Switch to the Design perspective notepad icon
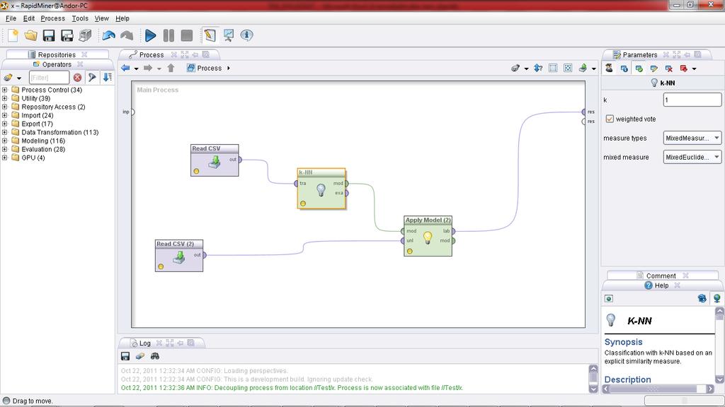This screenshot has width=725, height=407. point(210,35)
